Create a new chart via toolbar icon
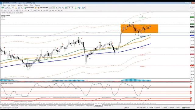195x110 pixels. coord(2,8)
